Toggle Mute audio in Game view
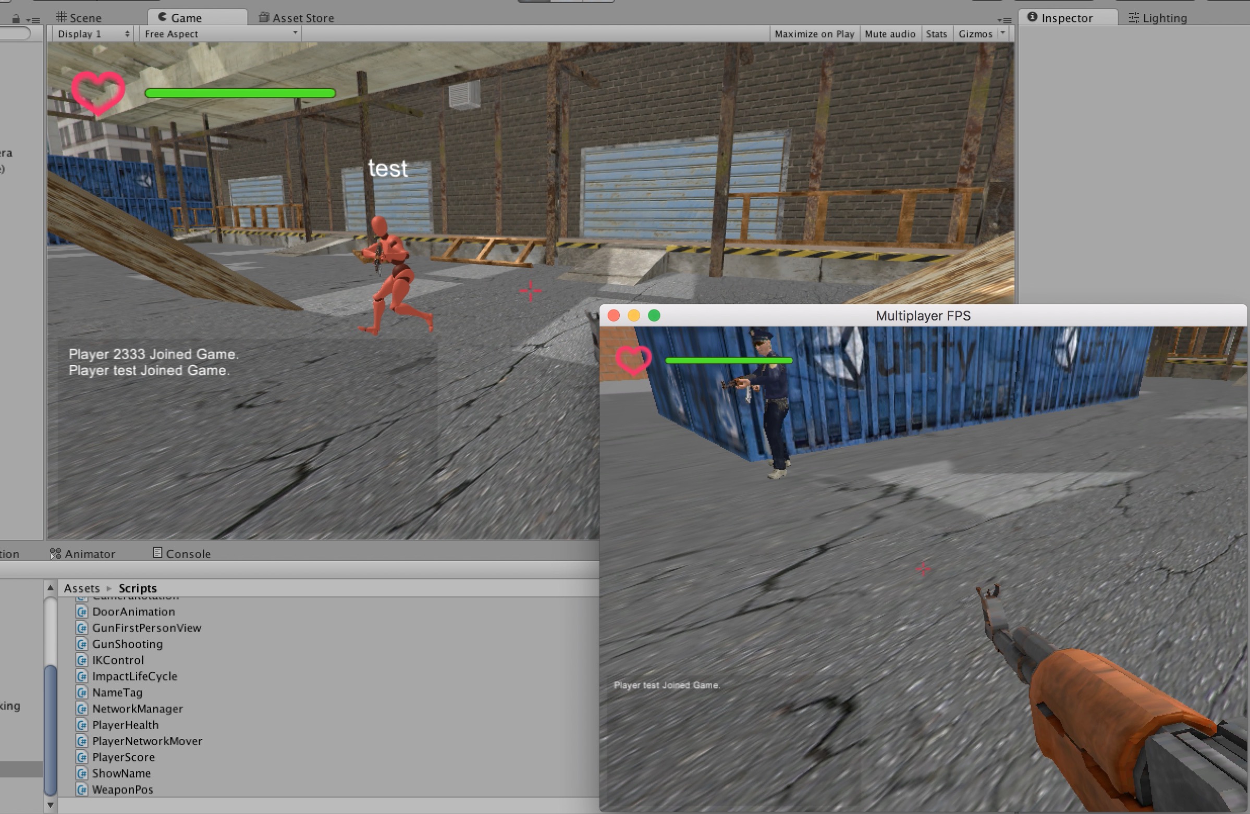Screen dimensions: 1250x814 click(x=890, y=33)
